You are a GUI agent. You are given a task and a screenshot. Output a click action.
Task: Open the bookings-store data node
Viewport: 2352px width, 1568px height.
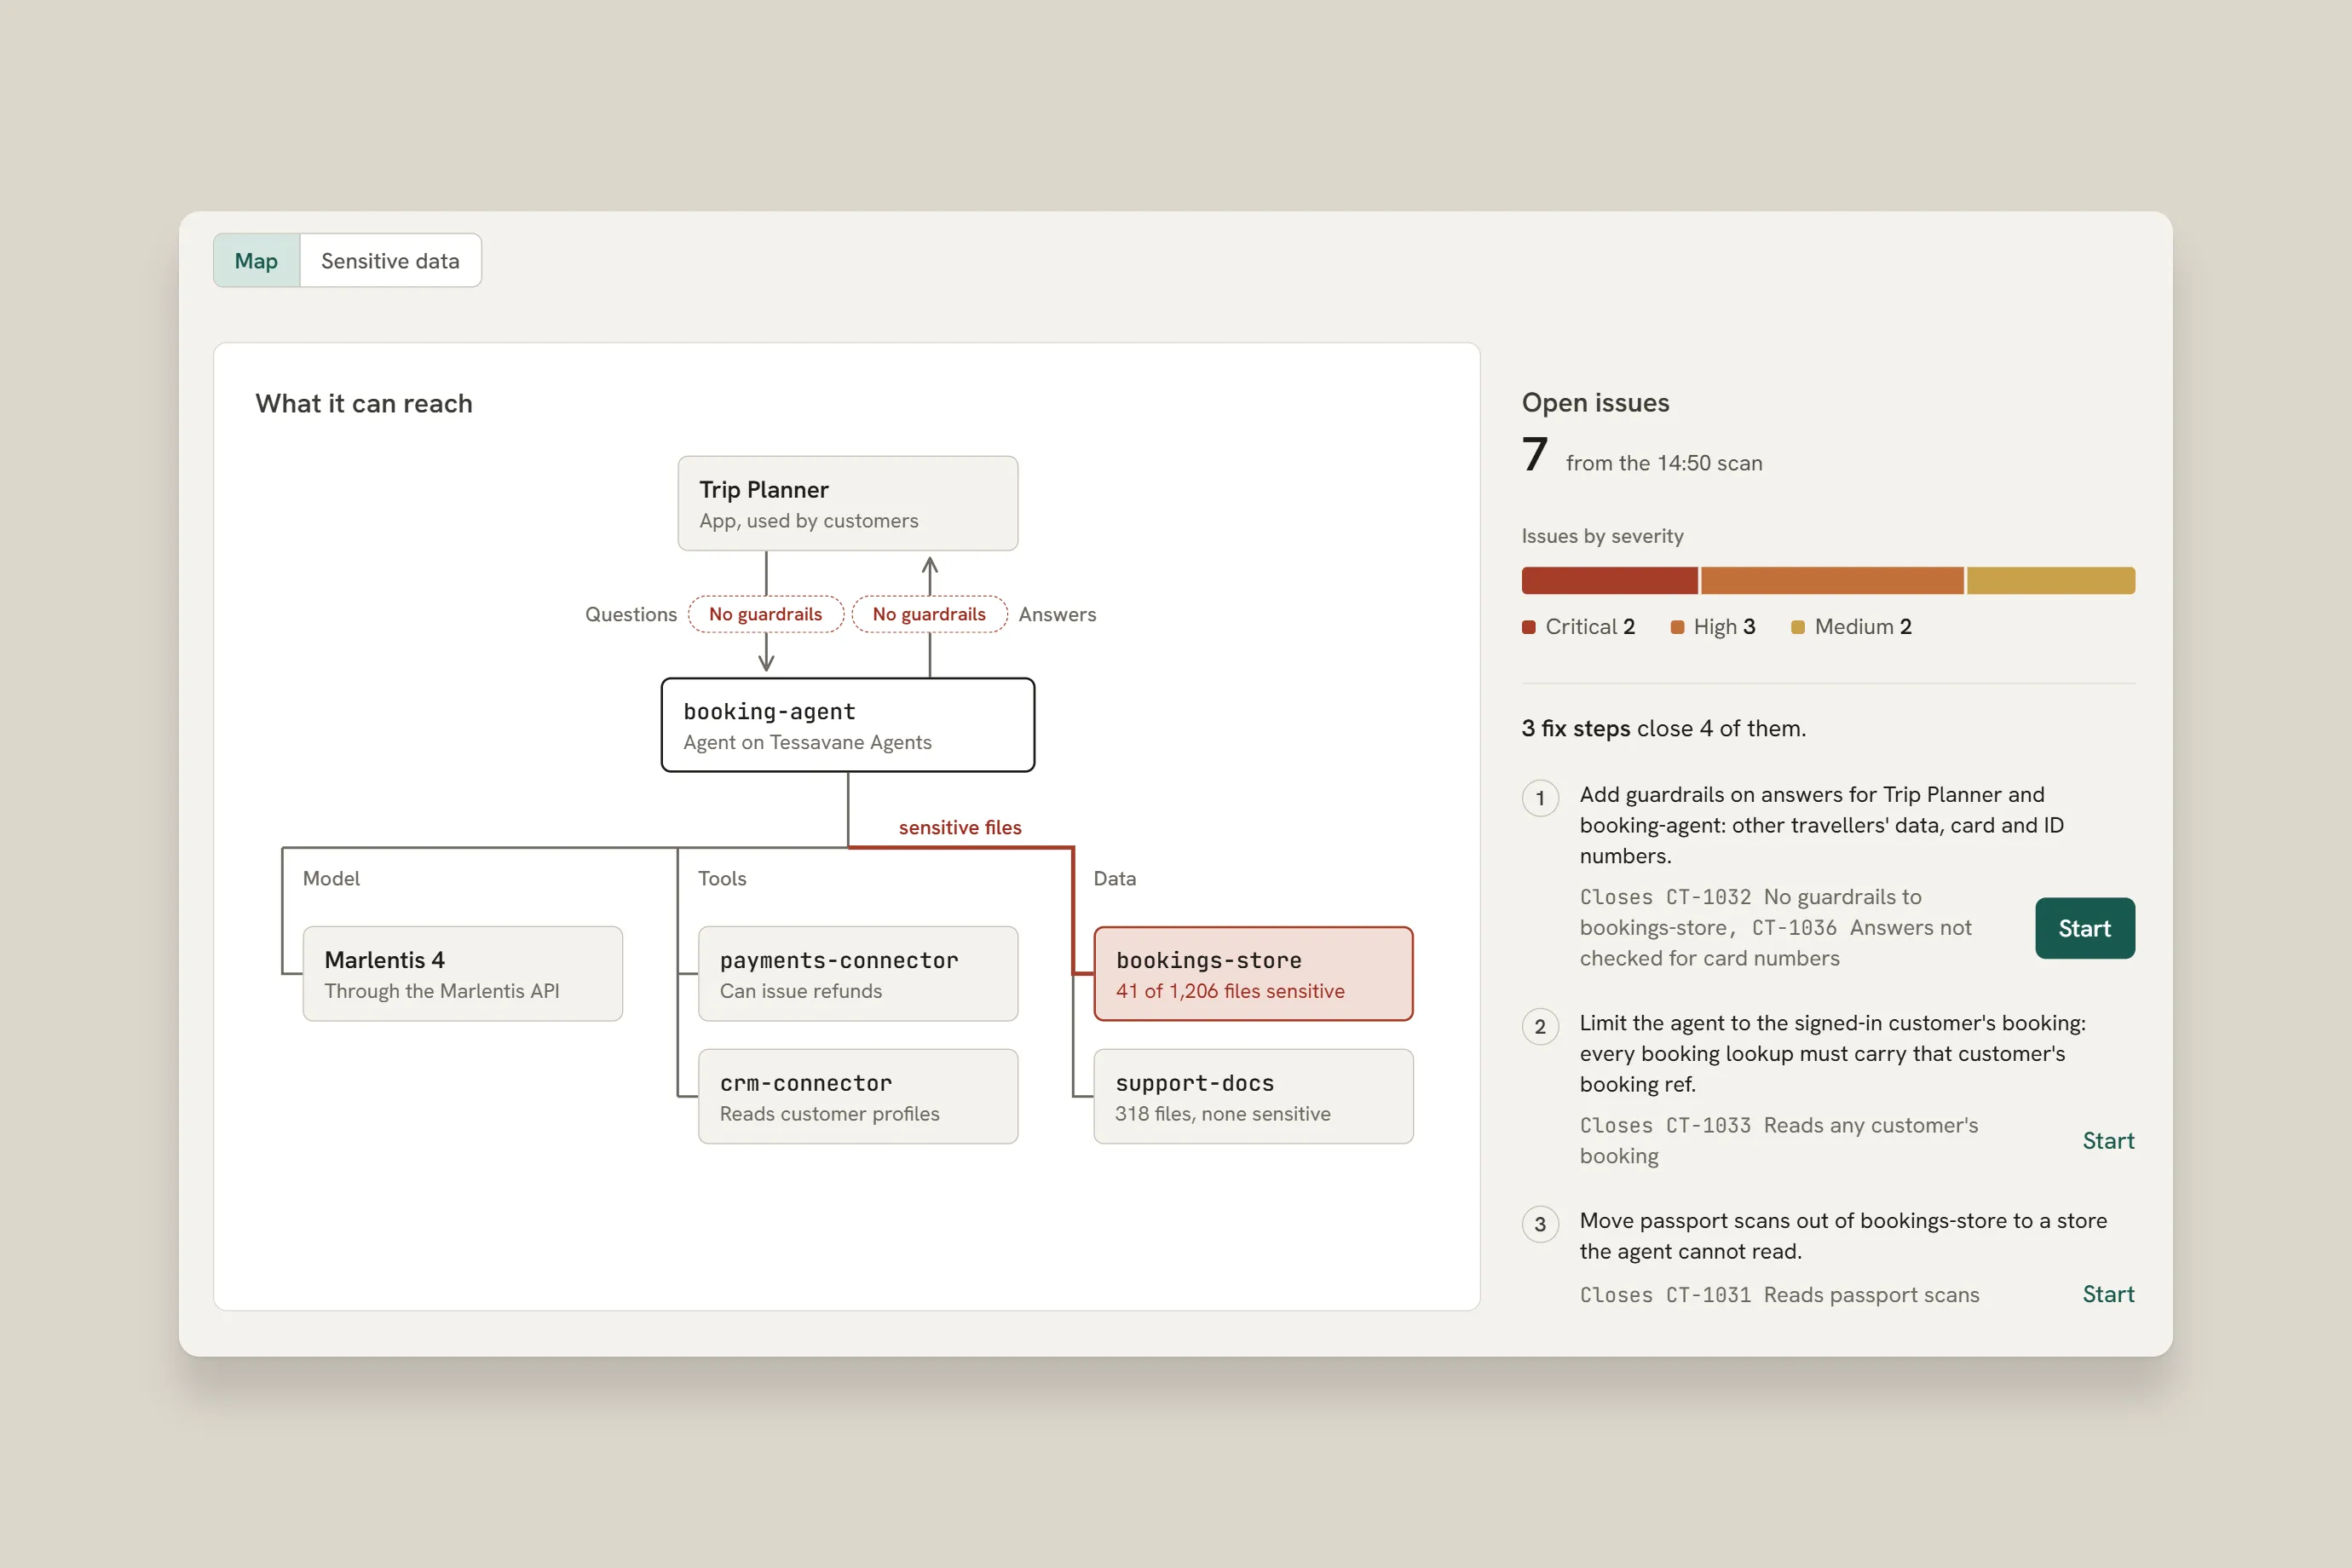point(1253,973)
